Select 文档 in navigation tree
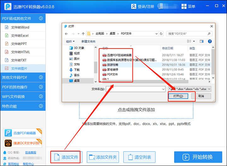Image resolution: width=227 pixels, height=166 pixels. point(74,64)
